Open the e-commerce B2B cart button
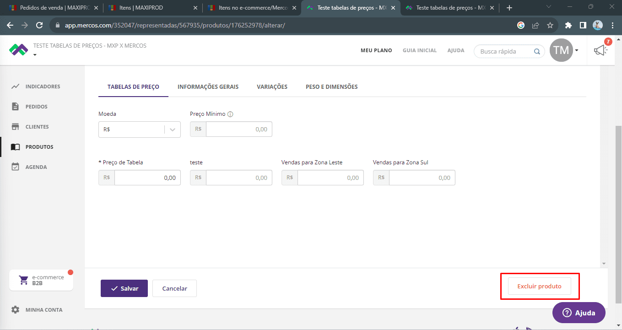 pos(41,280)
